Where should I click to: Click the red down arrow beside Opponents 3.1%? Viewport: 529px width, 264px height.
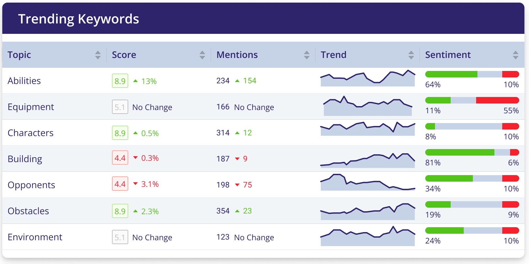(x=135, y=184)
